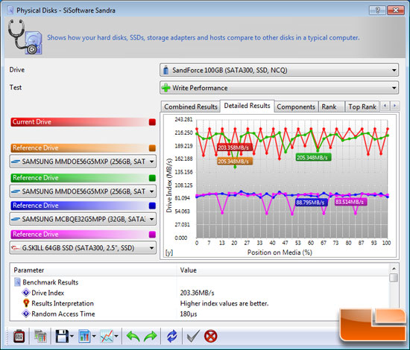
Task: Click the Value column header
Action: (x=283, y=270)
